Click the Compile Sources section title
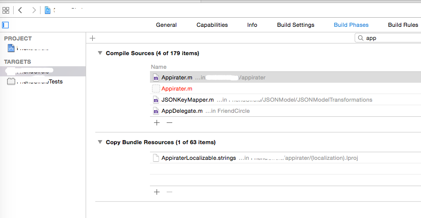Viewport: 421px width, 218px height. tap(152, 53)
